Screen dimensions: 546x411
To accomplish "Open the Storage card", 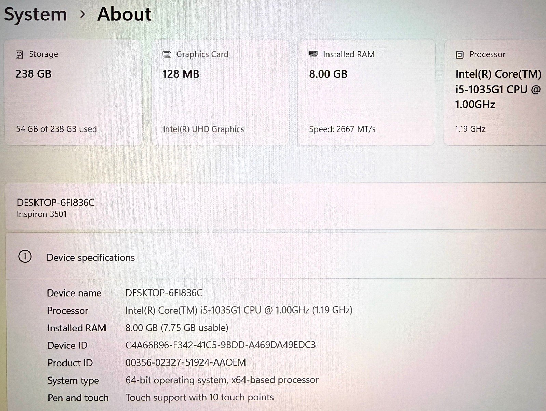I will coord(73,92).
